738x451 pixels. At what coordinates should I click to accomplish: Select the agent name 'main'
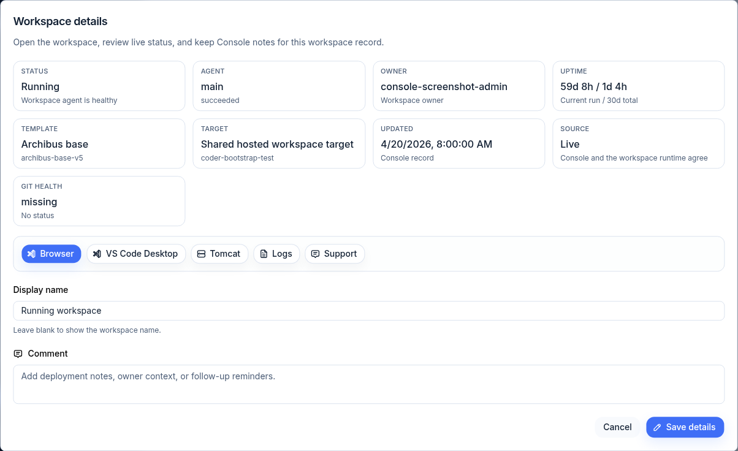[212, 87]
